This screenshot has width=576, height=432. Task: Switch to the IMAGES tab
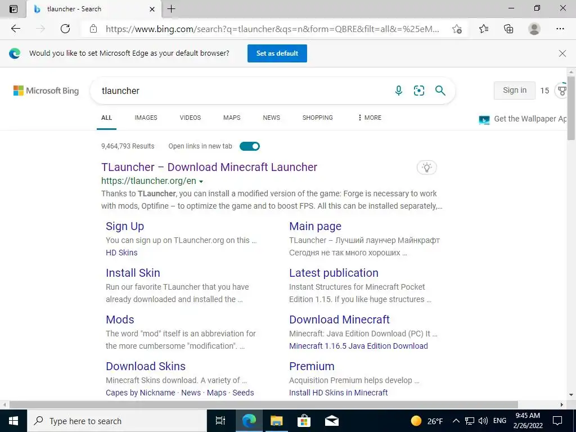click(146, 118)
